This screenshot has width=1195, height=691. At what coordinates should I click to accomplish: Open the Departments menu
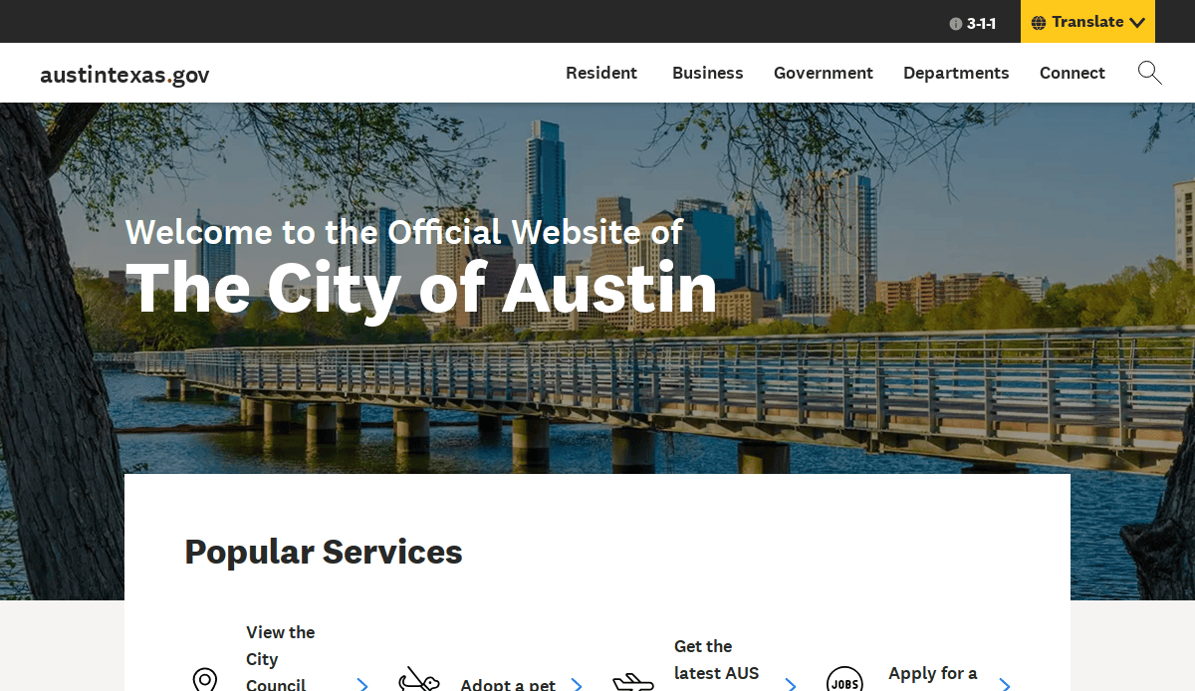[956, 73]
